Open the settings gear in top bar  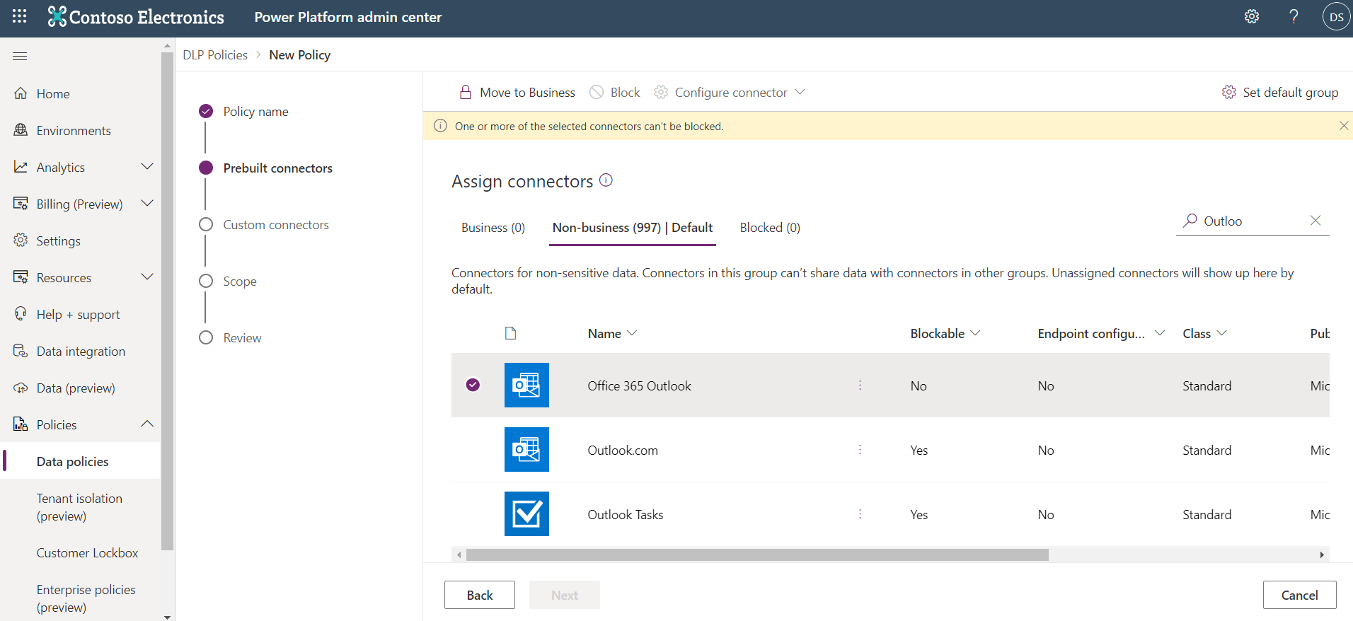click(x=1252, y=17)
